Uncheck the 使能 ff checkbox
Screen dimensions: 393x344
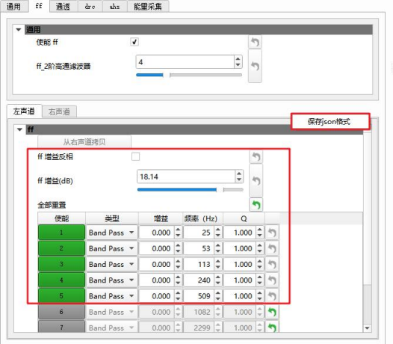(134, 42)
